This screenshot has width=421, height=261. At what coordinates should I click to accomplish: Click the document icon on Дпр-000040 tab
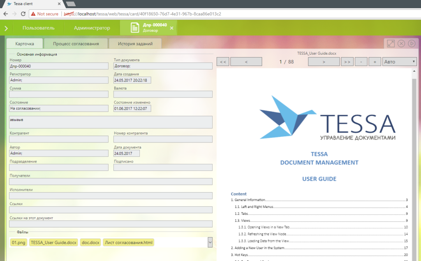pyautogui.click(x=134, y=28)
